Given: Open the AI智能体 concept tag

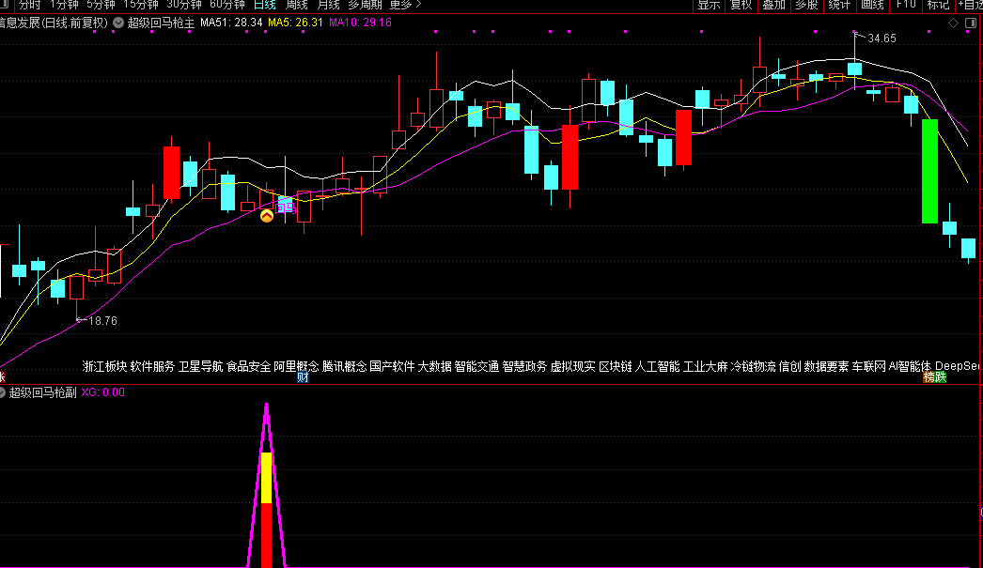Looking at the screenshot, I should tap(910, 366).
